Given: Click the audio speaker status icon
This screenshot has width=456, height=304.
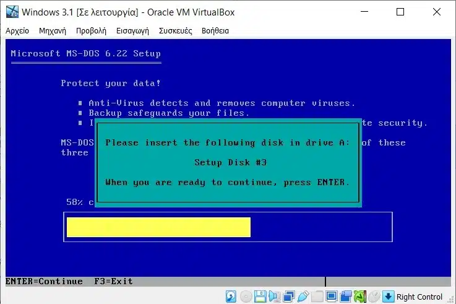Looking at the screenshot, I should coord(274,297).
